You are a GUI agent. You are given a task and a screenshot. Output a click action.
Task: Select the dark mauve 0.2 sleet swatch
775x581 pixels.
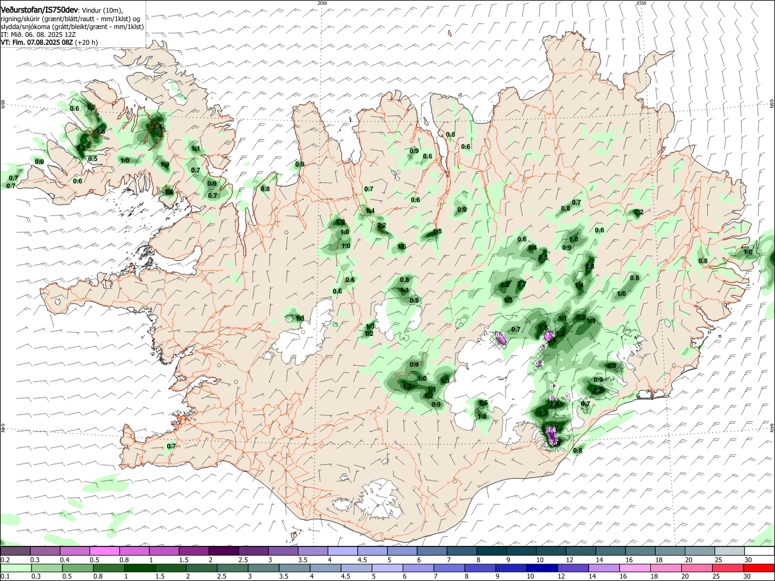coord(16,551)
